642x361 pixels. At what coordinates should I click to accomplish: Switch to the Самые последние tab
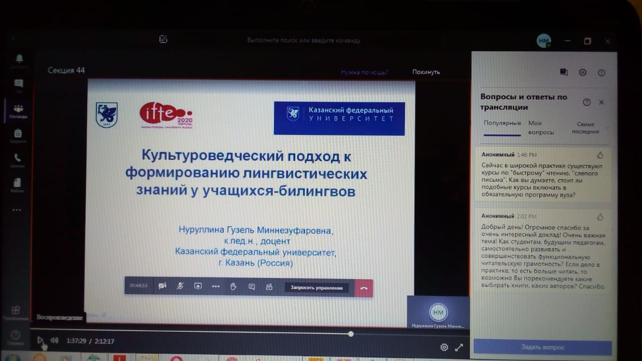pos(585,128)
